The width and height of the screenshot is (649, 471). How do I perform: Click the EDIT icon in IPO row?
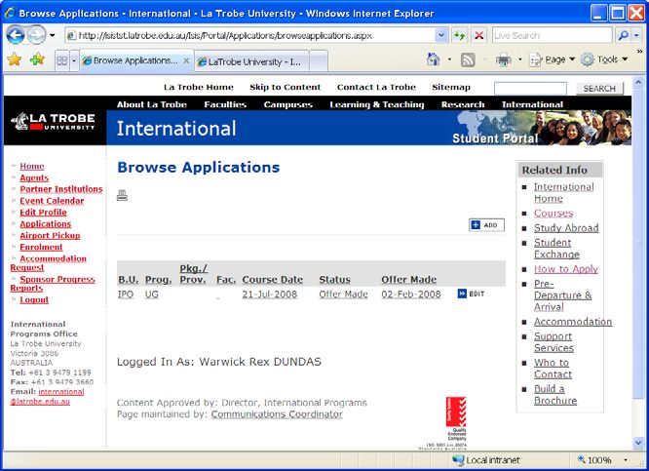coord(471,294)
